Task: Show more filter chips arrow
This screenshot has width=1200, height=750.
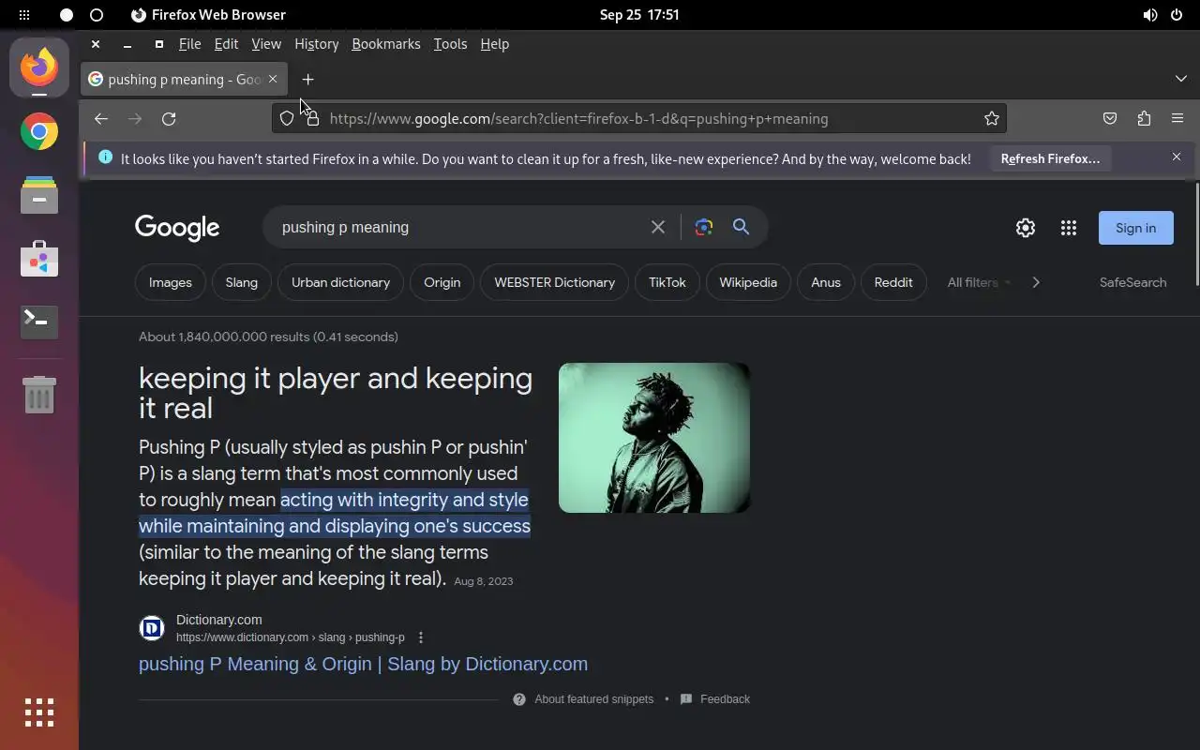Action: 1036,282
